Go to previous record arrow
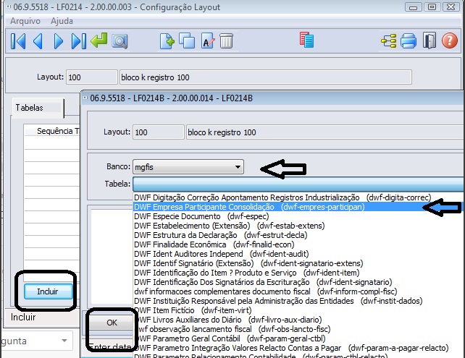465x358 pixels. coord(38,41)
